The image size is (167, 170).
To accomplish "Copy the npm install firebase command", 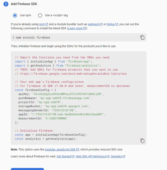I will [142, 37].
